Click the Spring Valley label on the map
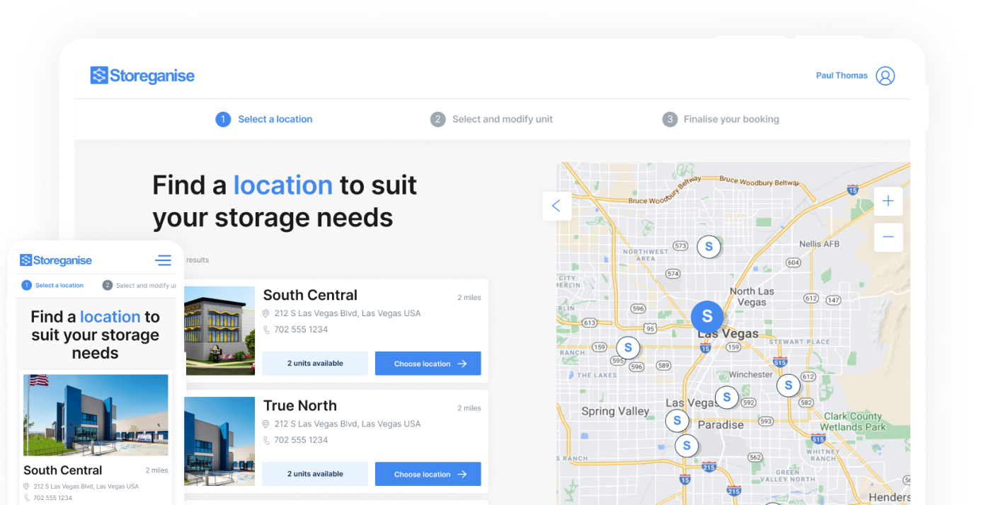This screenshot has width=1008, height=505. click(x=615, y=412)
